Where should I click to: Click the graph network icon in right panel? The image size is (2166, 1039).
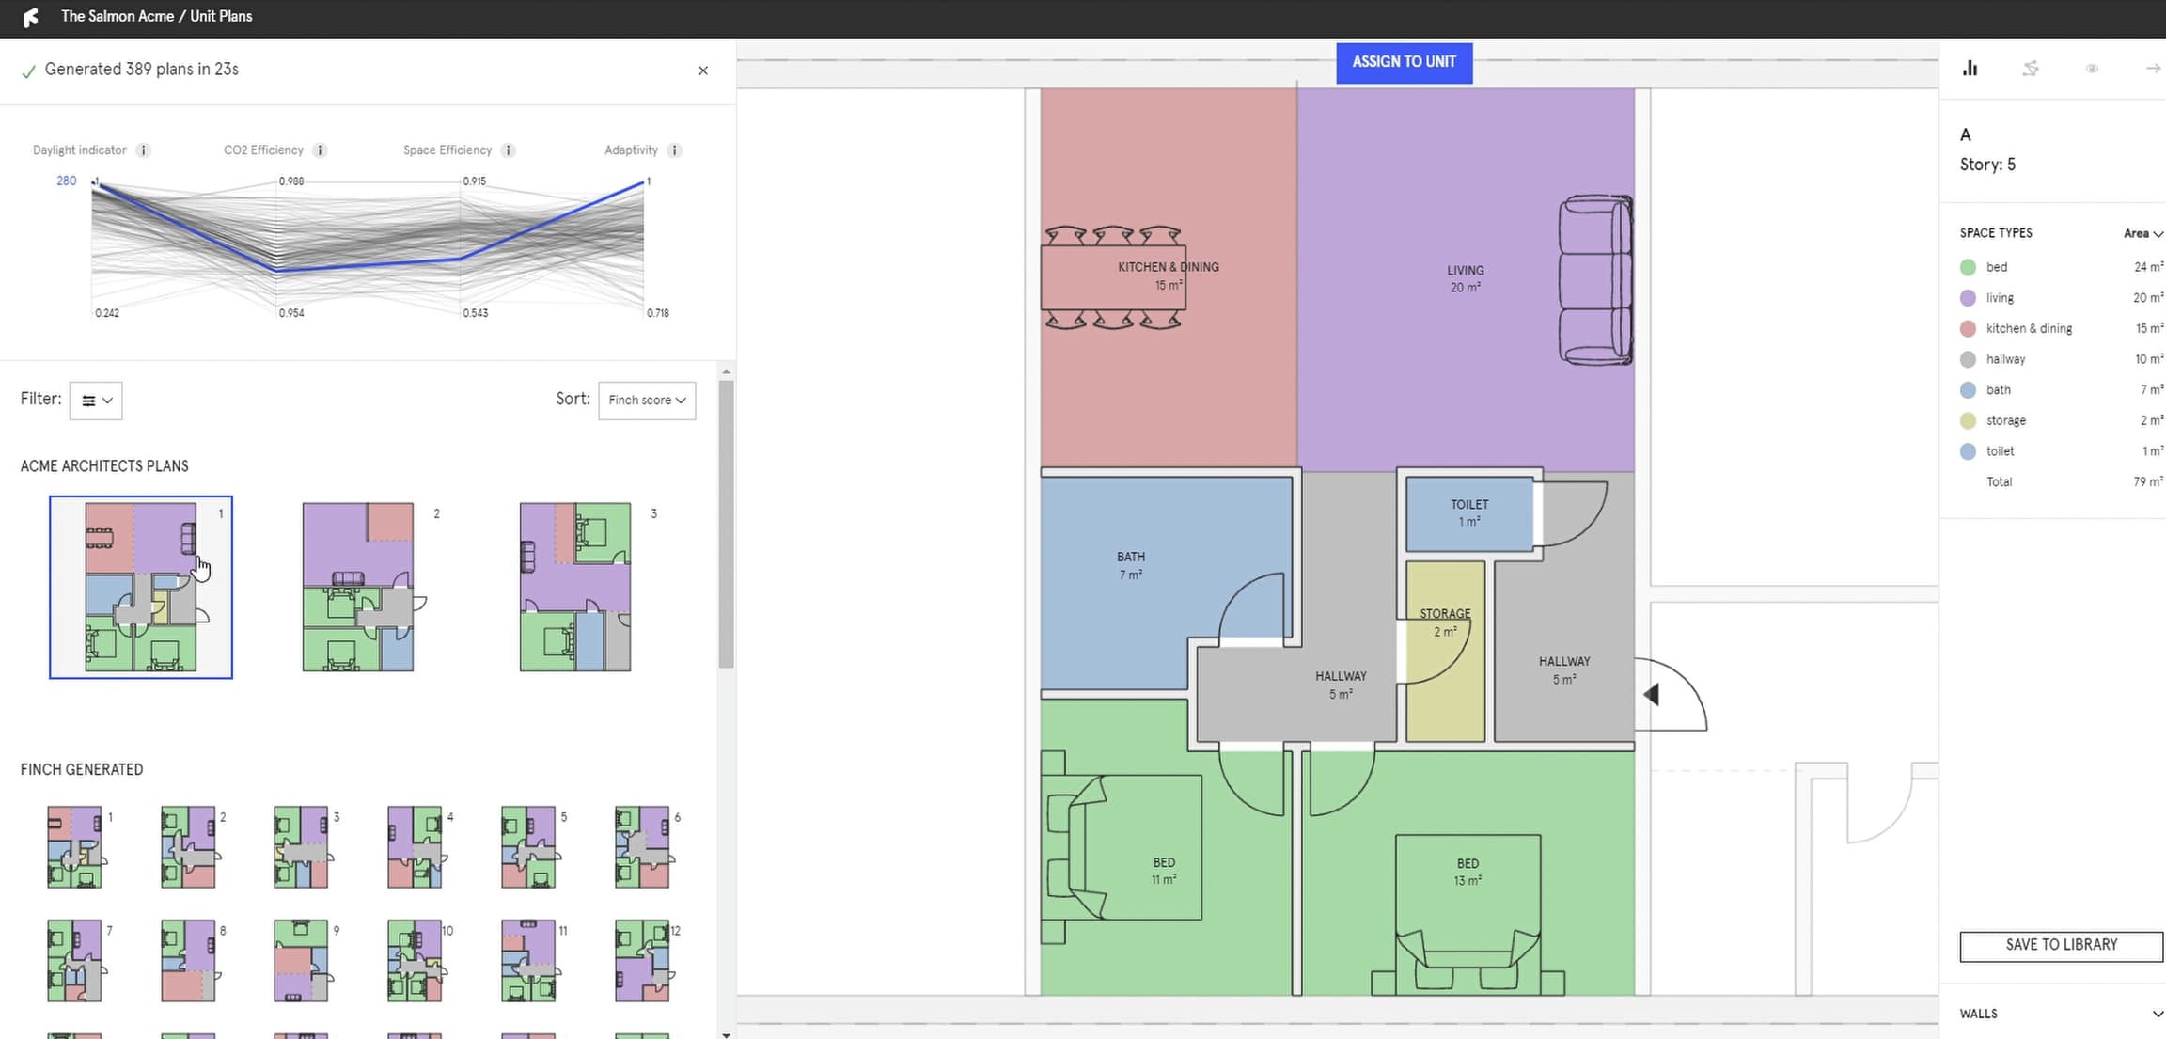point(2031,68)
